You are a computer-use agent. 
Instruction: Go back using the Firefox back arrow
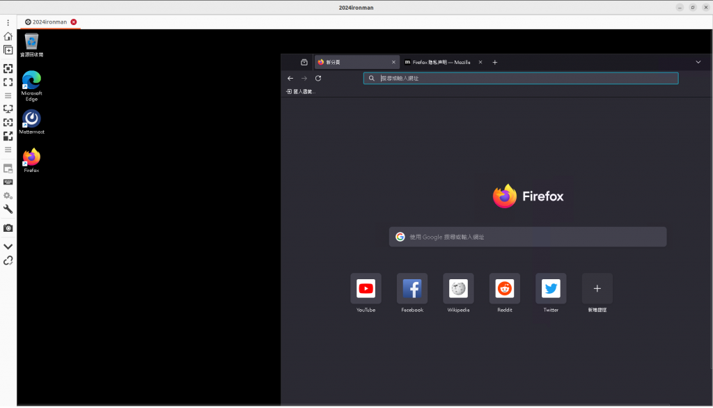[x=290, y=78]
